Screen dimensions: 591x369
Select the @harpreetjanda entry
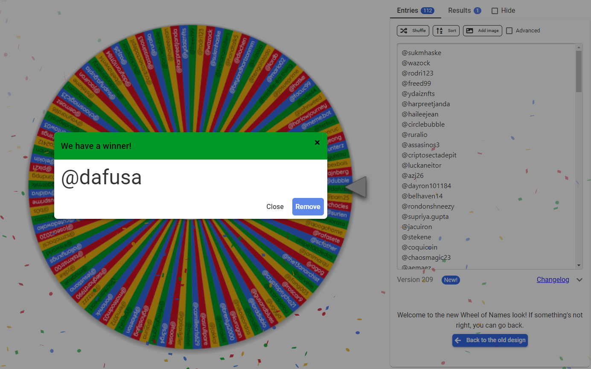pyautogui.click(x=425, y=104)
